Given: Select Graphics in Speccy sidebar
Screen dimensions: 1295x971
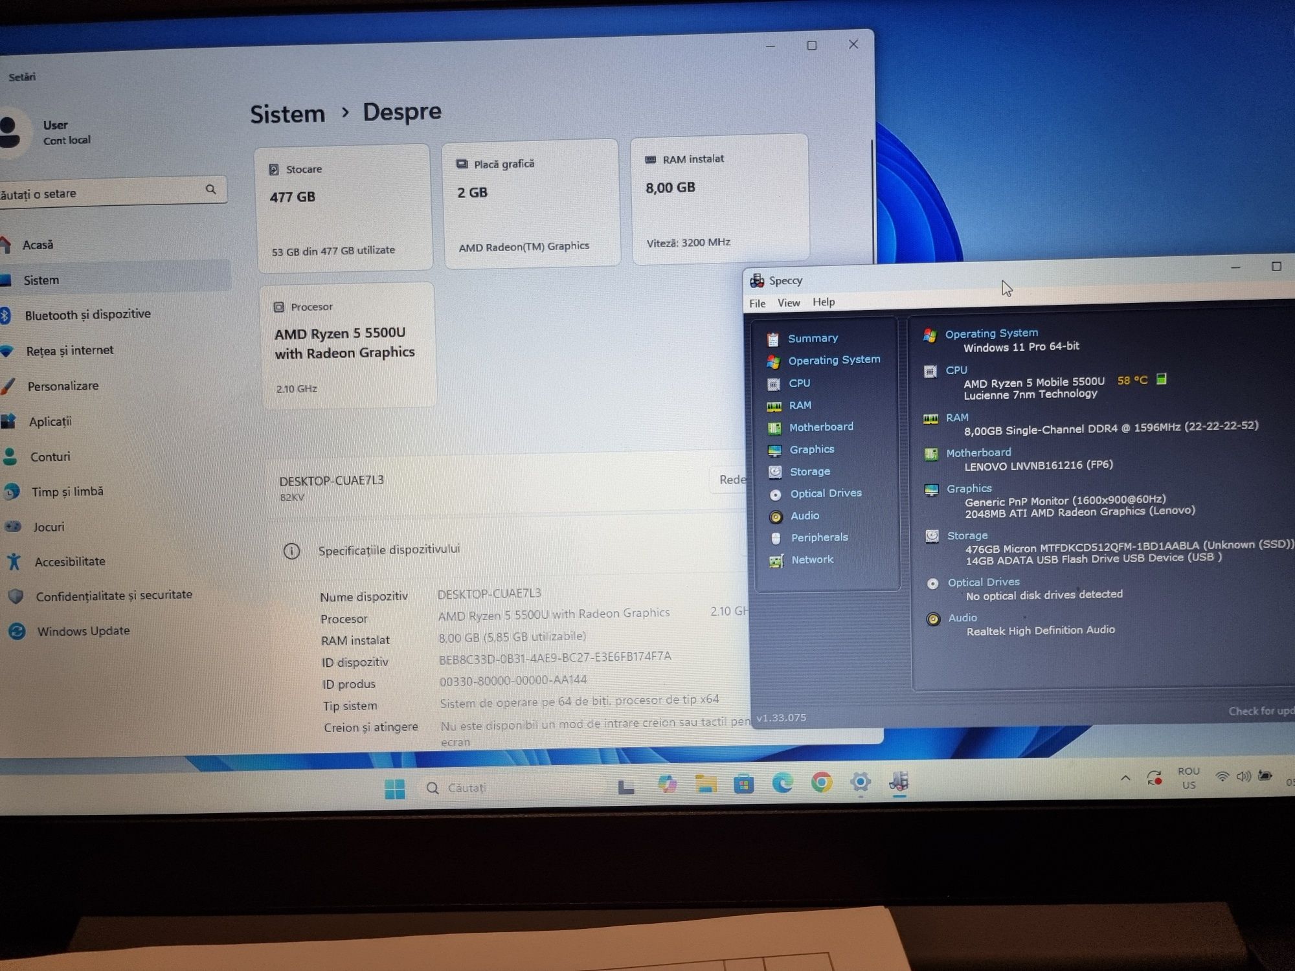Looking at the screenshot, I should pyautogui.click(x=811, y=449).
